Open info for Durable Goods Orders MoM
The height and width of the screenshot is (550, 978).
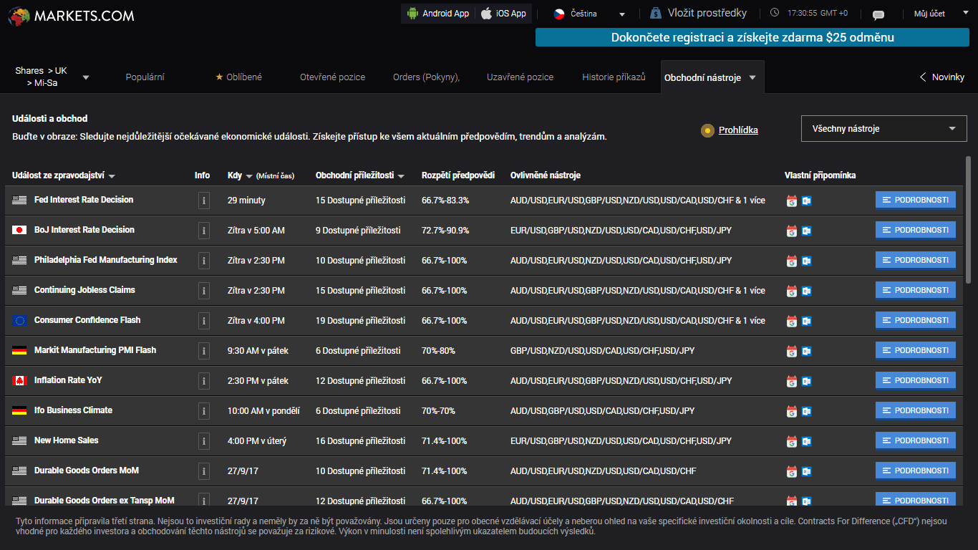(x=204, y=471)
